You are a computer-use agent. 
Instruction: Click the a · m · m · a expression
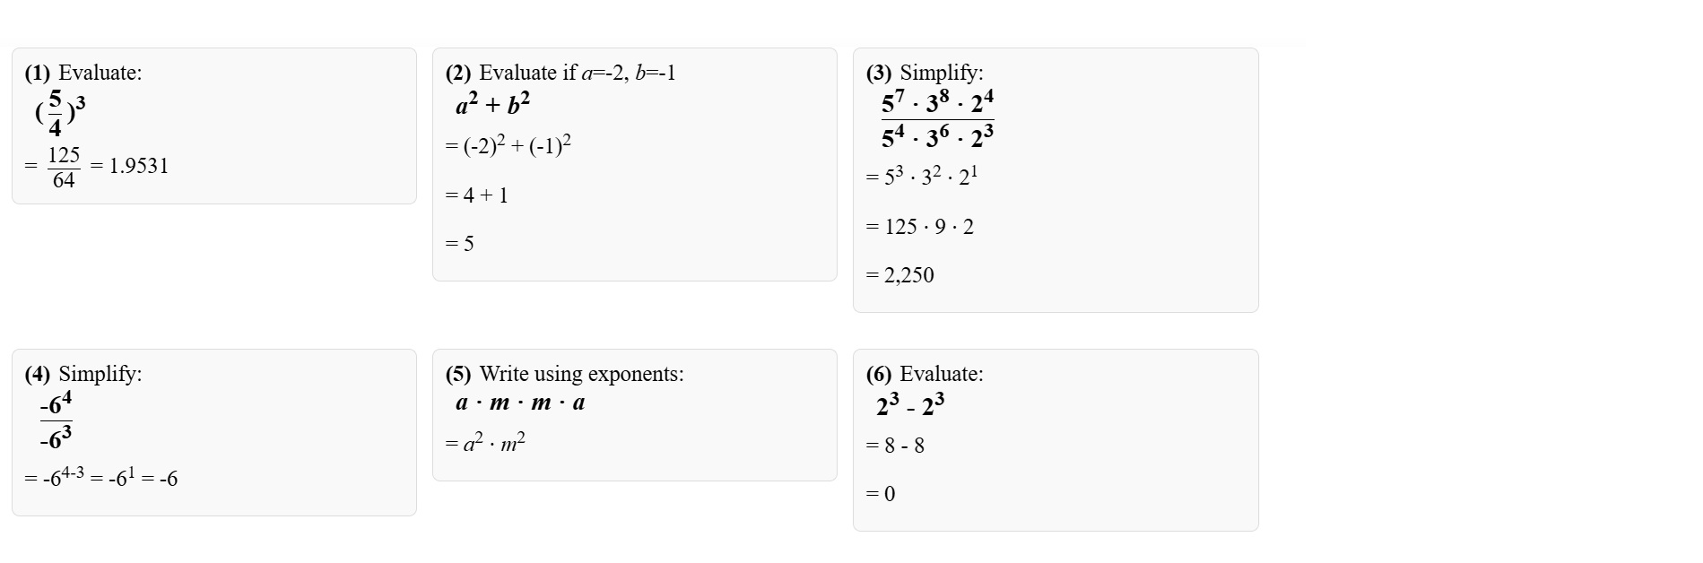[x=520, y=403]
